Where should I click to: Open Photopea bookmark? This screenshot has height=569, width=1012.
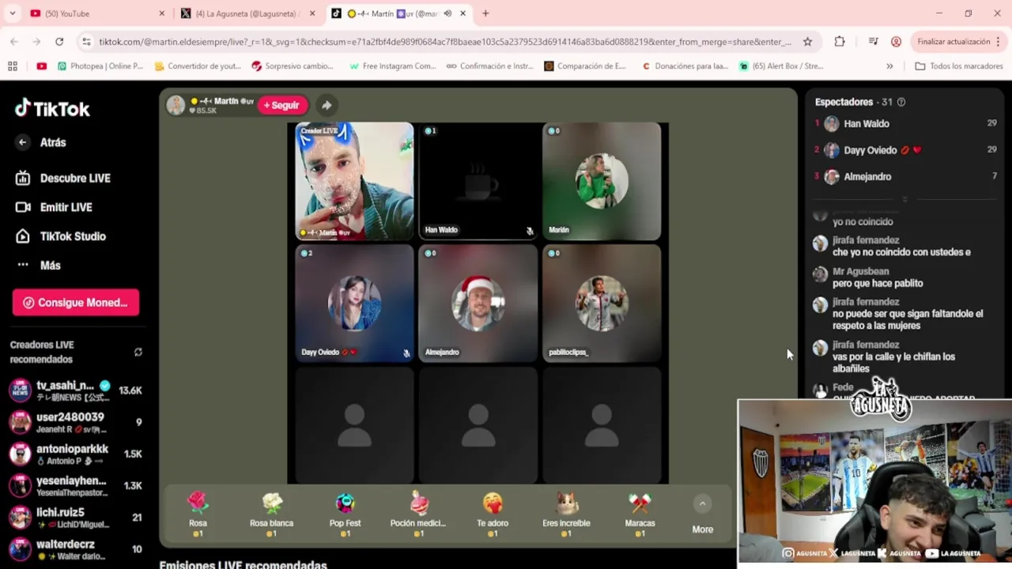coord(100,66)
